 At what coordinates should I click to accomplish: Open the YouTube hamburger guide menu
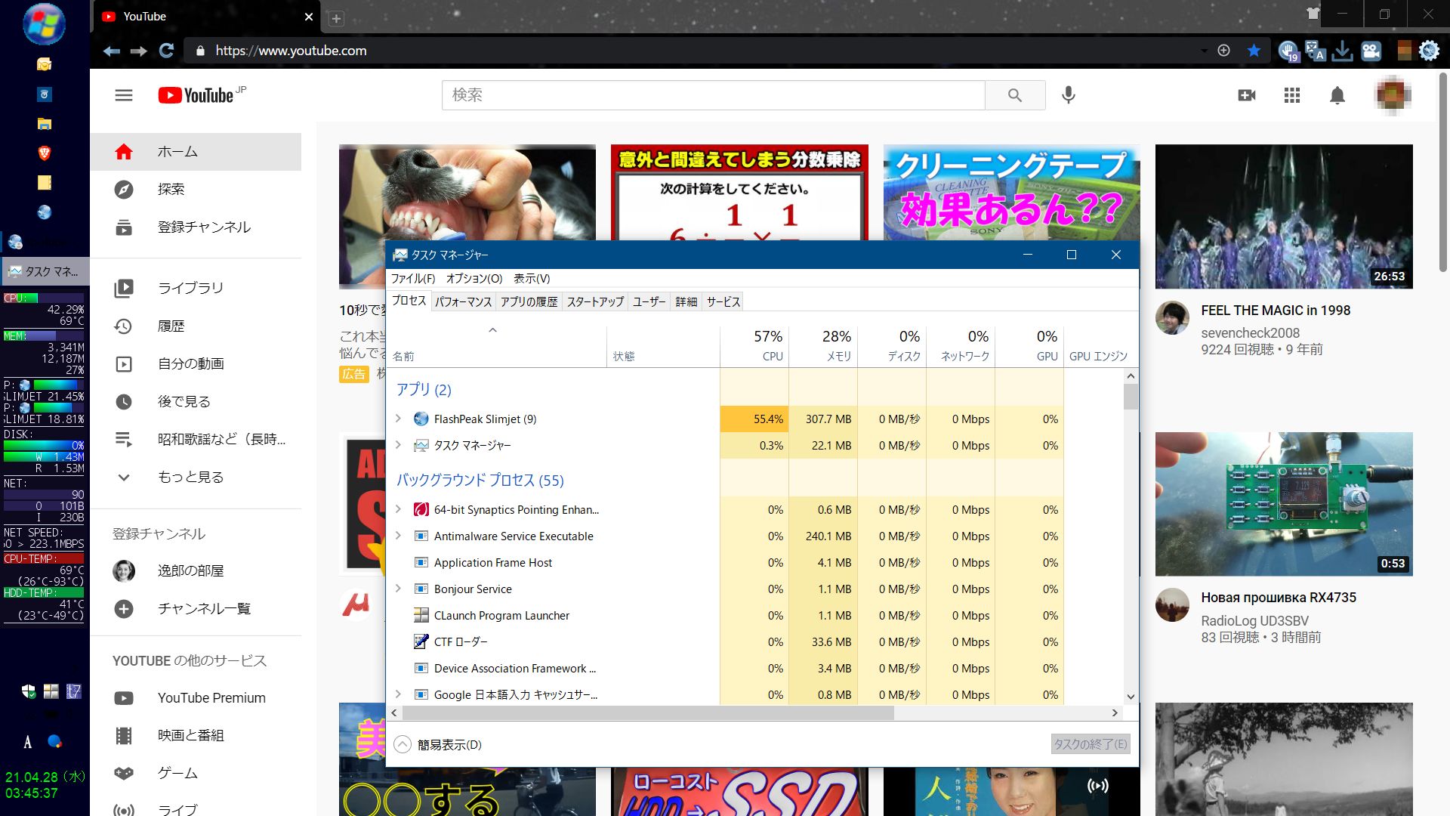pos(124,95)
